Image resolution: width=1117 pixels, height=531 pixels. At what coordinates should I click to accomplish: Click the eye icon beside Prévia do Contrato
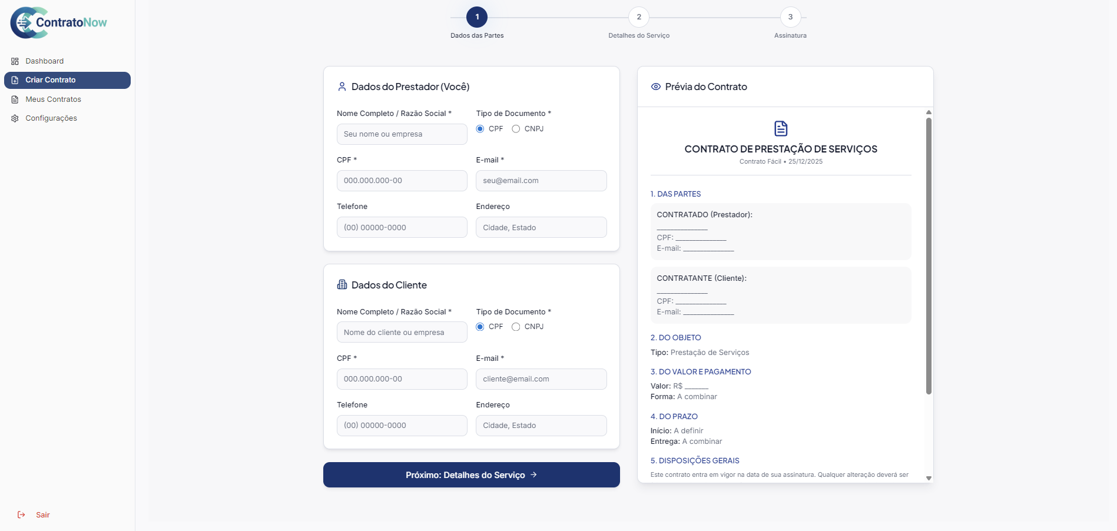tap(655, 87)
